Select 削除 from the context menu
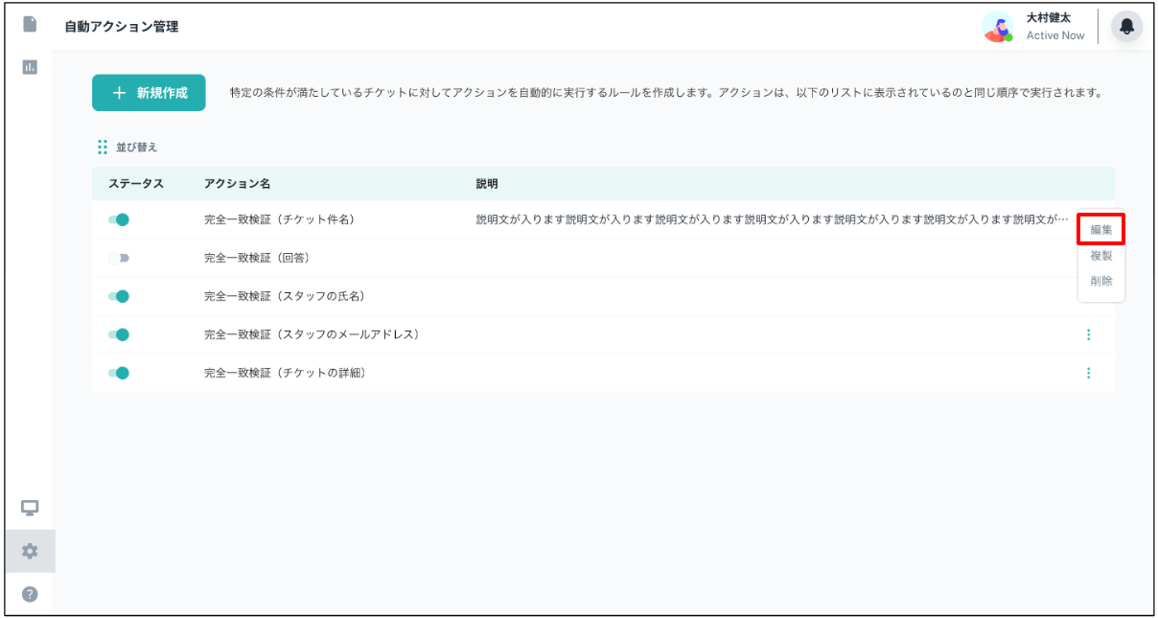This screenshot has width=1158, height=618. tap(1100, 281)
